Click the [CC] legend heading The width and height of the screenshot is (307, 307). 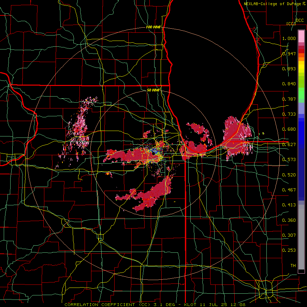pyautogui.click(x=291, y=24)
